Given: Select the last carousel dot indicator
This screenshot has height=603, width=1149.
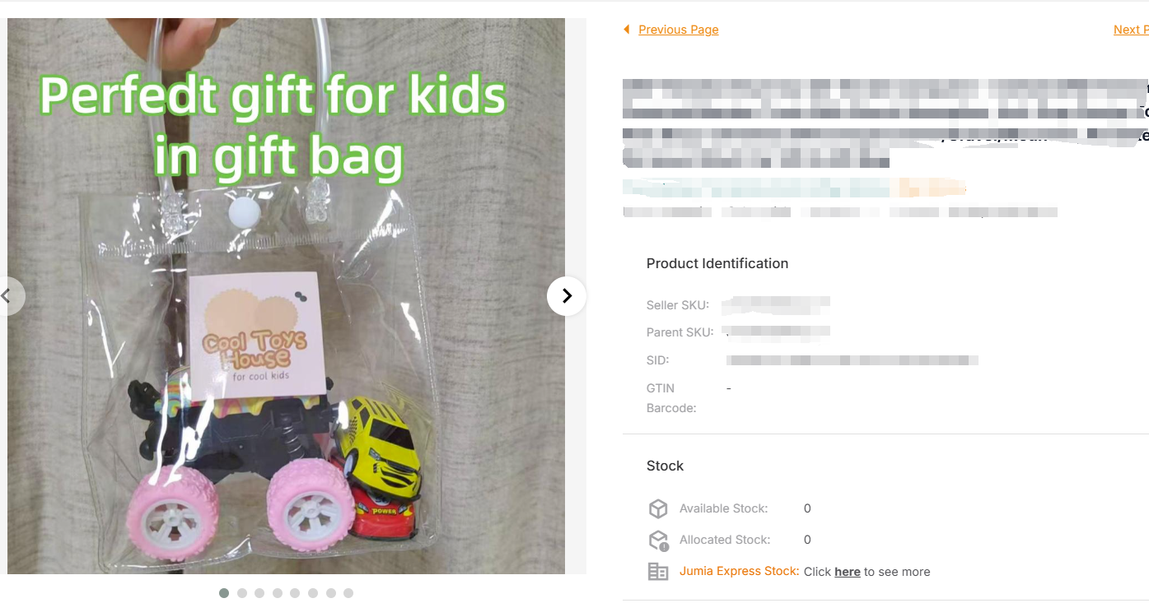Looking at the screenshot, I should click(348, 593).
